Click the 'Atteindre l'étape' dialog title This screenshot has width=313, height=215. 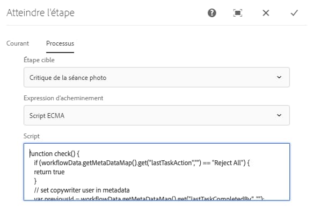(x=40, y=13)
